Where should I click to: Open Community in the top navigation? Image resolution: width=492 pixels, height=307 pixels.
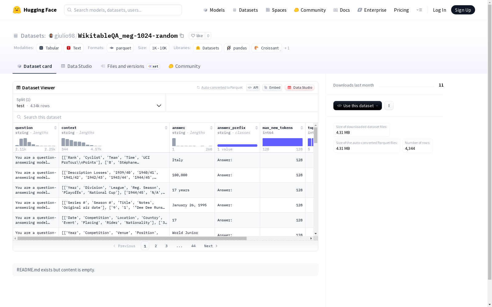[x=310, y=10]
